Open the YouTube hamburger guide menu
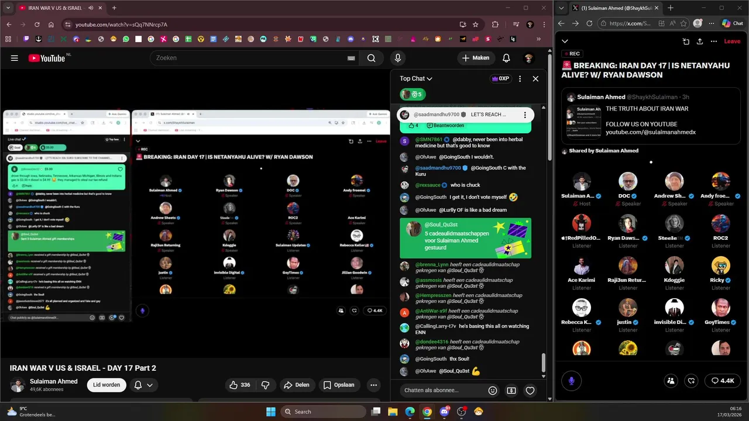Viewport: 749px width, 421px height. (14, 58)
